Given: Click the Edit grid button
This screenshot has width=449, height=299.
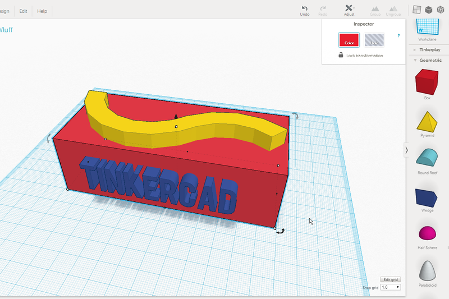Looking at the screenshot, I should point(390,279).
